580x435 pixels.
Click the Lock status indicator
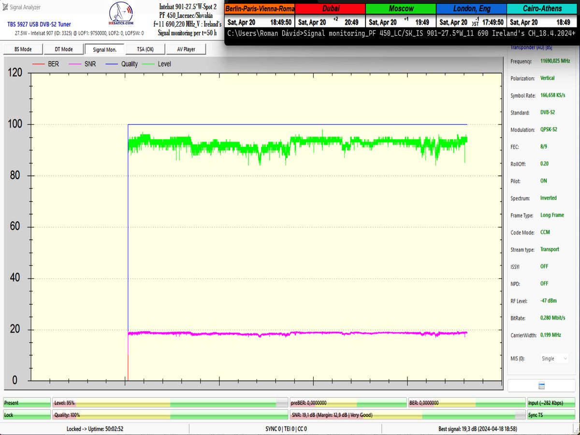coord(27,415)
